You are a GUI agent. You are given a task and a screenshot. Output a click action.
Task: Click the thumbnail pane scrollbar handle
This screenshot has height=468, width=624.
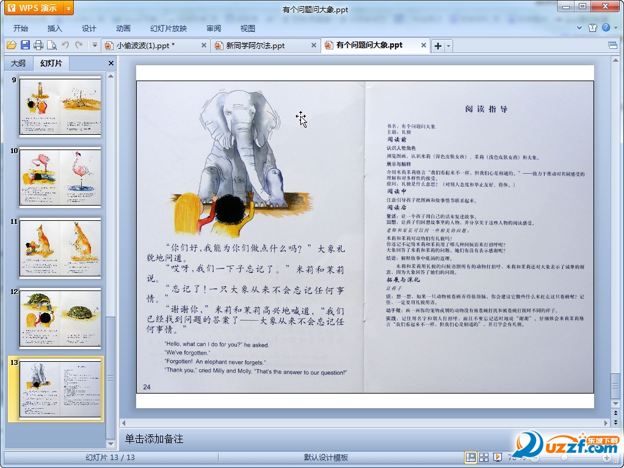pos(111,378)
